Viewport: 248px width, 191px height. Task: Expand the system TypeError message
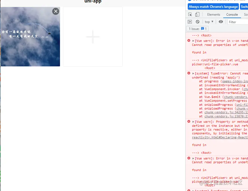(x=193, y=73)
